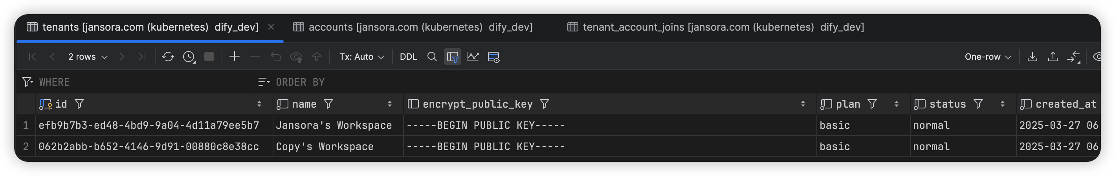The image size is (1115, 176).
Task: Switch to the accounts table tab
Action: pyautogui.click(x=413, y=27)
